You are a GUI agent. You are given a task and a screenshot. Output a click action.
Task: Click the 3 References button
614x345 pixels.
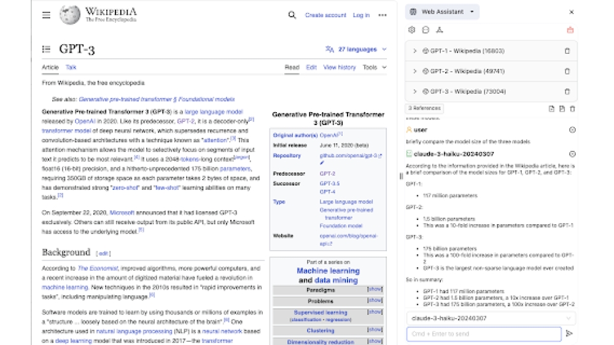[424, 108]
